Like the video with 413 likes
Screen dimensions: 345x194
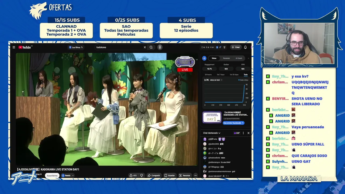(x=133, y=175)
